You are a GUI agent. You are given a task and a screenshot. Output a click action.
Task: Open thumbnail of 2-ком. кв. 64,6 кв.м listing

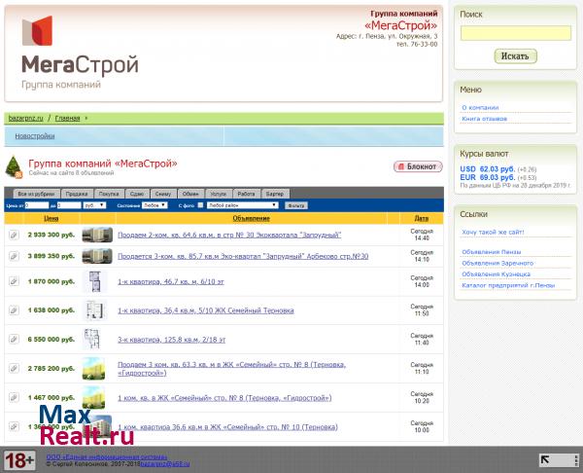[97, 235]
